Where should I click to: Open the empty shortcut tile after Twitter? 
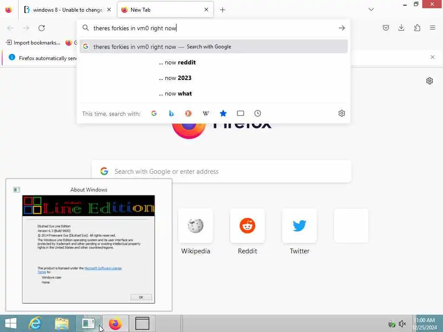351,226
